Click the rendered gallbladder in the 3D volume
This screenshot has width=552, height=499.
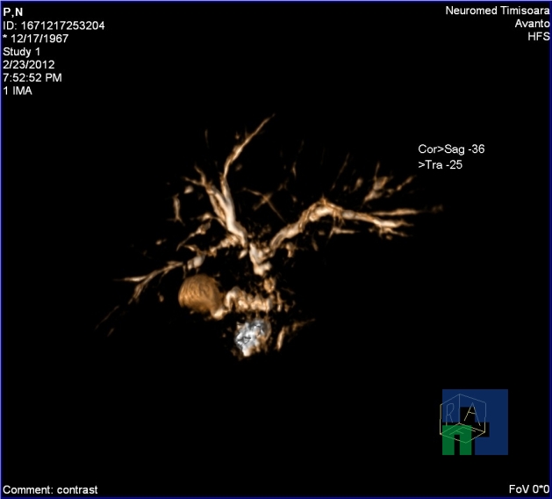pyautogui.click(x=201, y=294)
